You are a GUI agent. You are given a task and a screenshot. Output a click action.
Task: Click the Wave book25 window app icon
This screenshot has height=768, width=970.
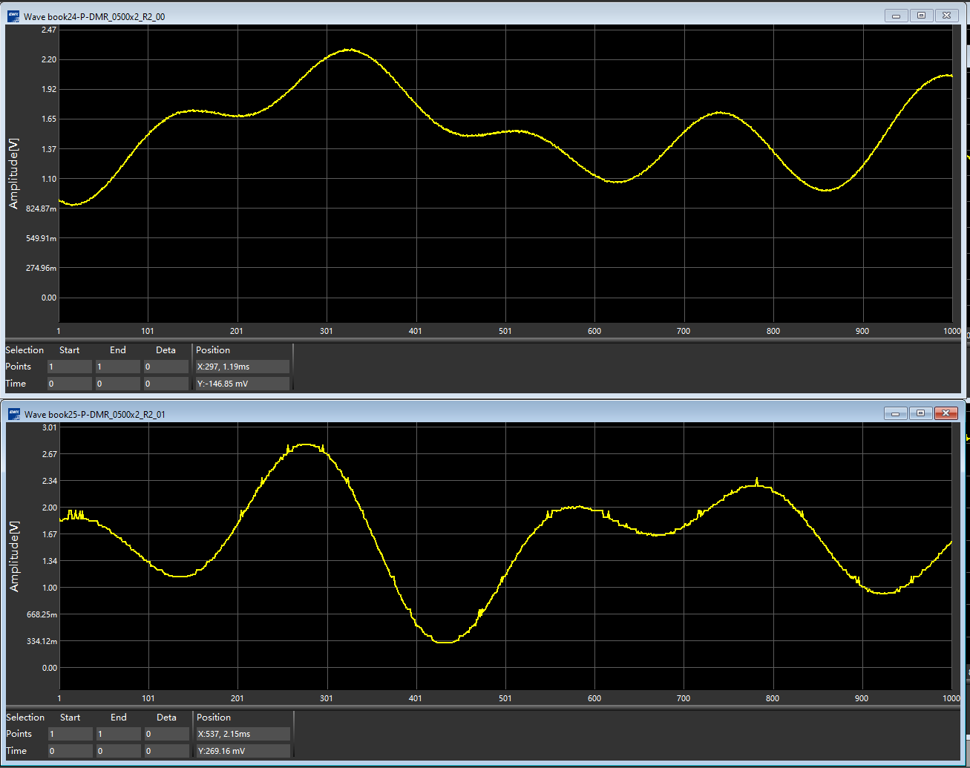[14, 413]
